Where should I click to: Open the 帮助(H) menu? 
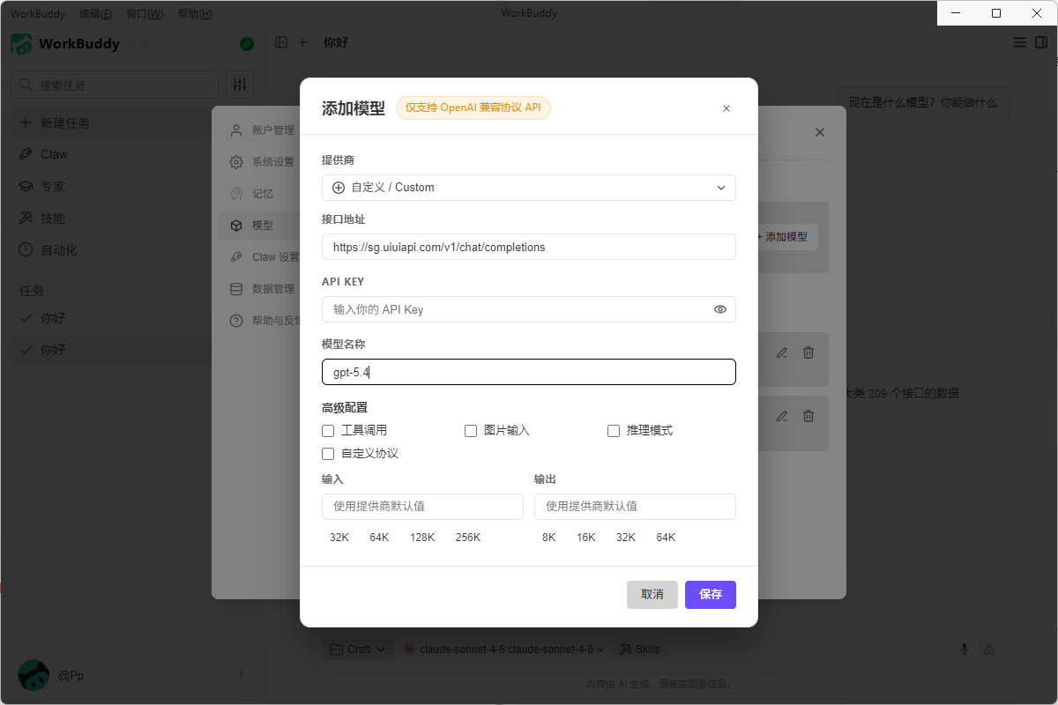[x=195, y=14]
